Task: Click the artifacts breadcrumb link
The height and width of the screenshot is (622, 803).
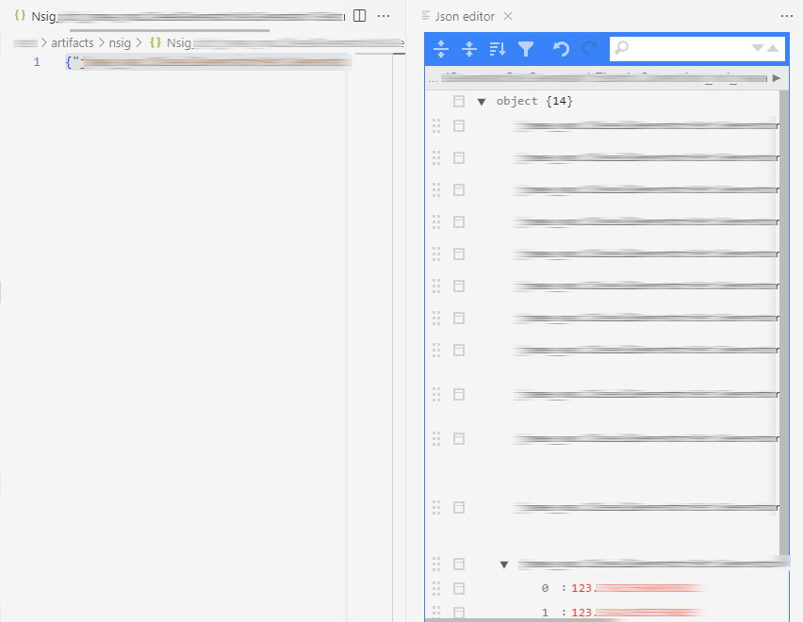Action: point(73,42)
